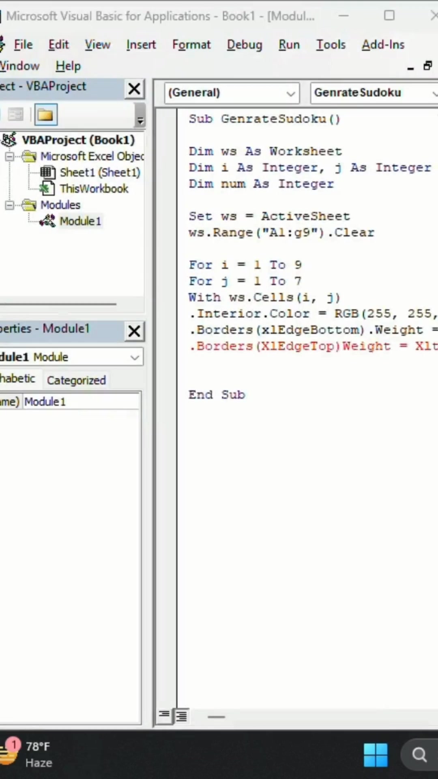Screen dimensions: 438x779
Task: Click the Dim i As Integer line
Action: (310, 168)
